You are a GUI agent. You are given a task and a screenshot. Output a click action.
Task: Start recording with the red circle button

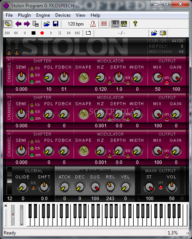(x=42, y=33)
